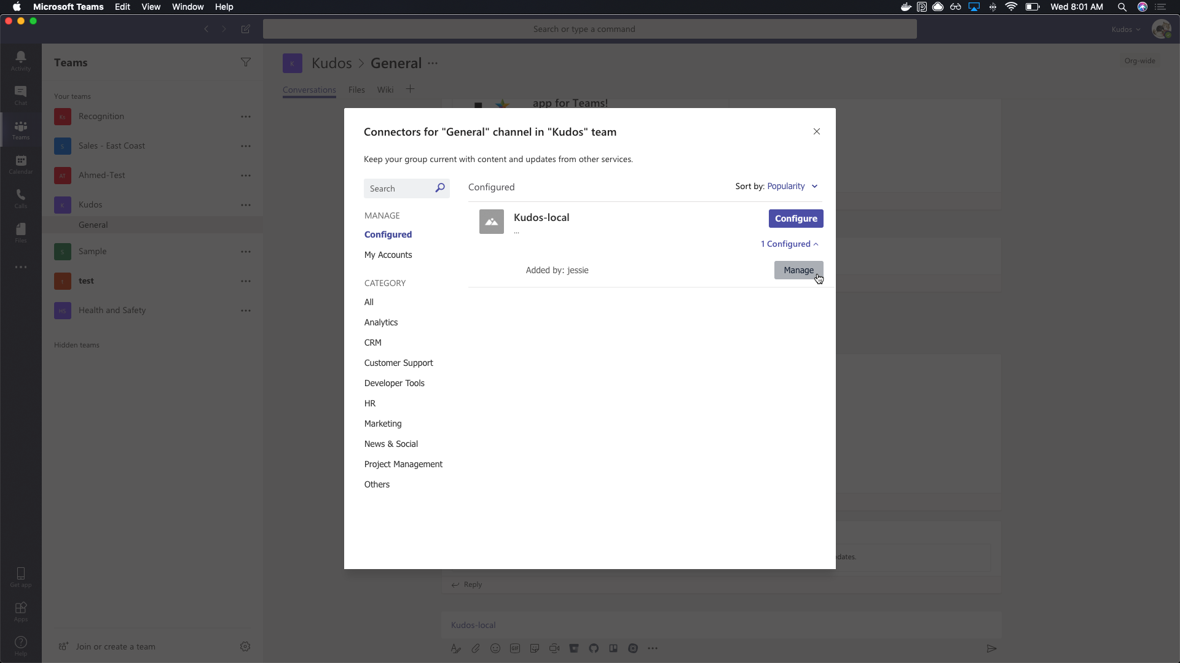Viewport: 1180px width, 663px height.
Task: Click the Meet now video icon
Action: [554, 648]
